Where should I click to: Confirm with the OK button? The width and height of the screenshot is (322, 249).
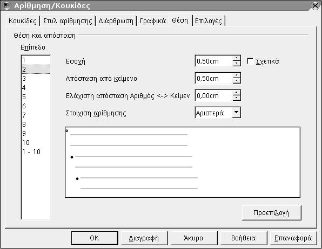95,238
